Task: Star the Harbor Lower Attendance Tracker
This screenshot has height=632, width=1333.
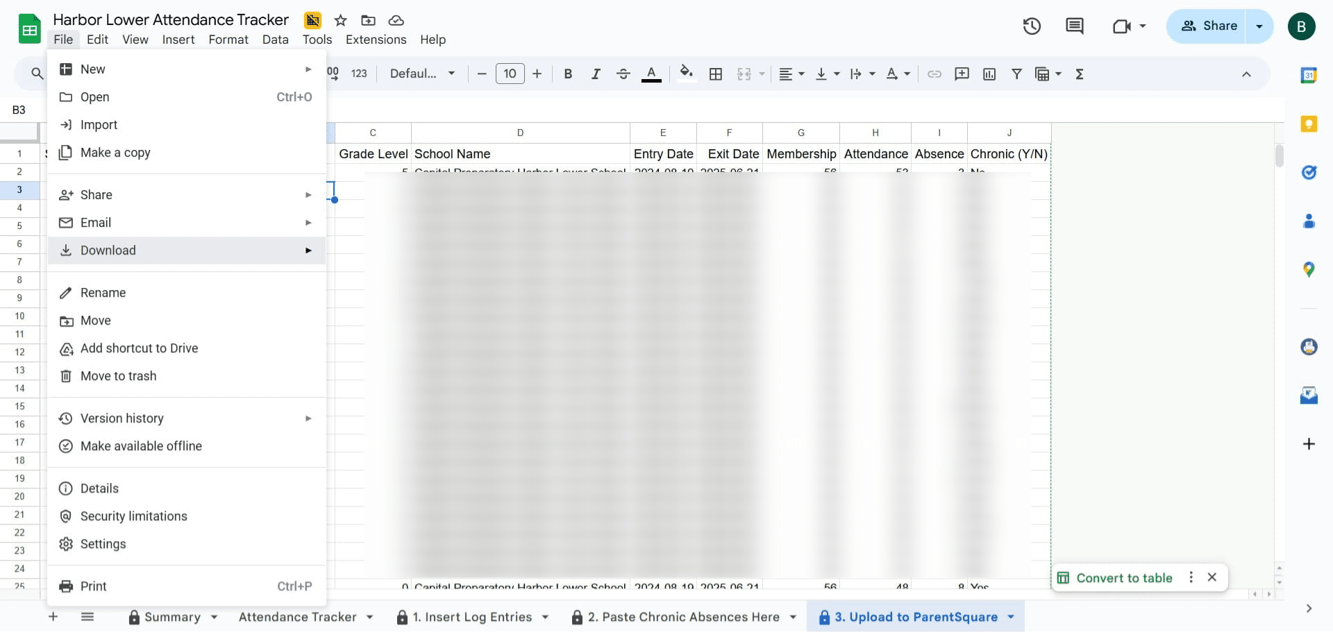Action: (340, 20)
